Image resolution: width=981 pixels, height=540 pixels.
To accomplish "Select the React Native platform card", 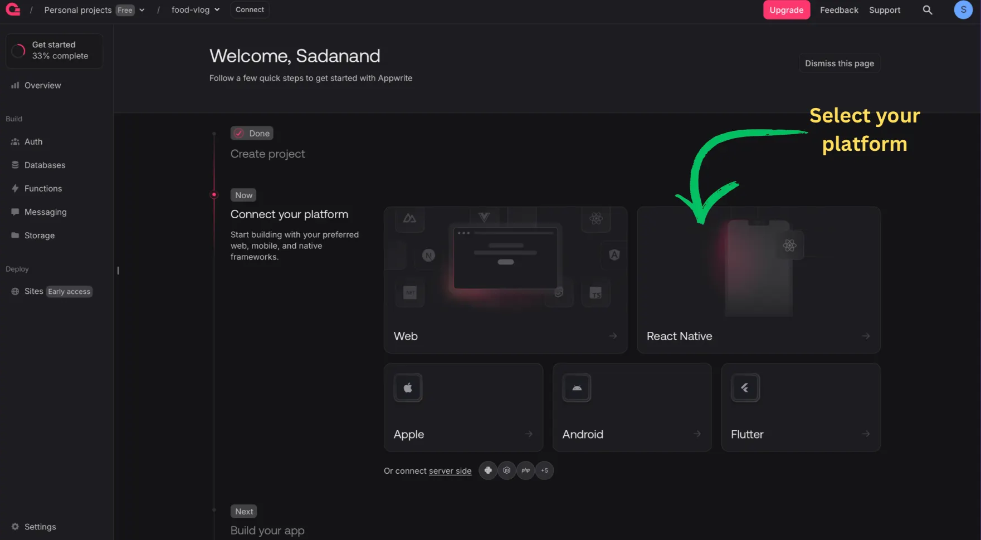I will (x=758, y=280).
